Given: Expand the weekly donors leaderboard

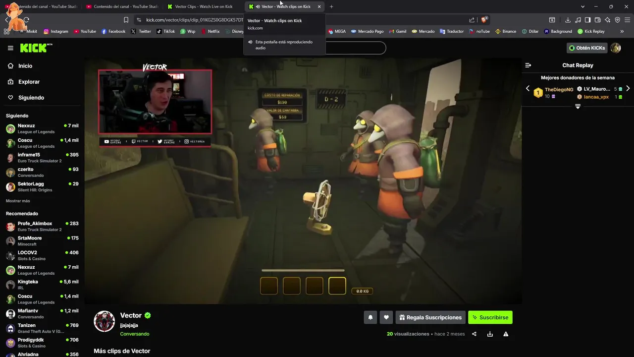Looking at the screenshot, I should tap(578, 106).
